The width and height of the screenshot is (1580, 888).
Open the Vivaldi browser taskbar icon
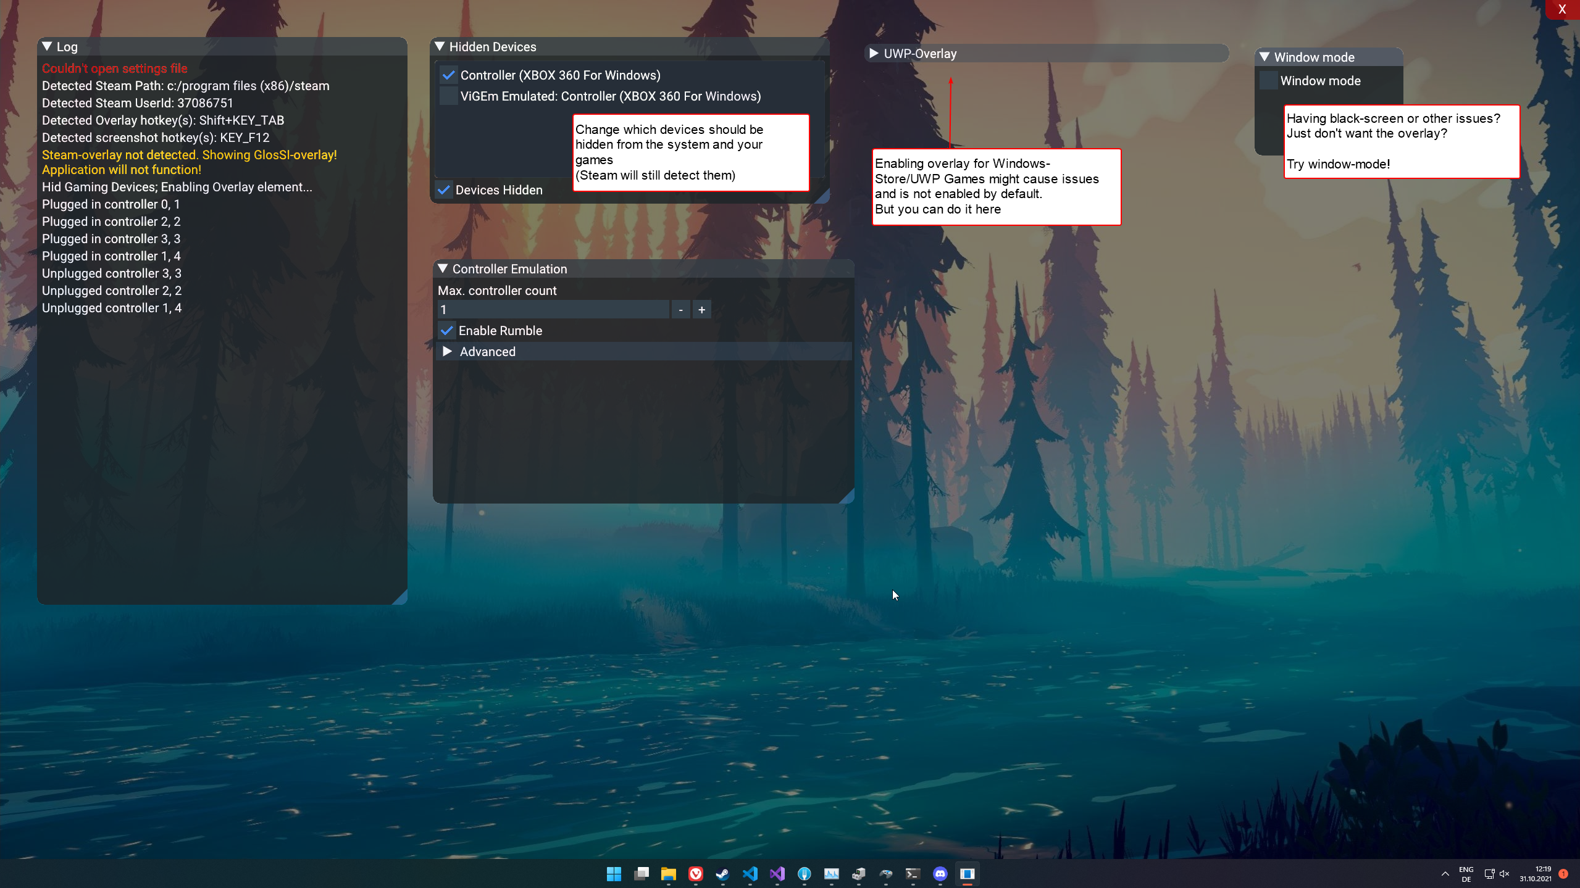(x=696, y=874)
